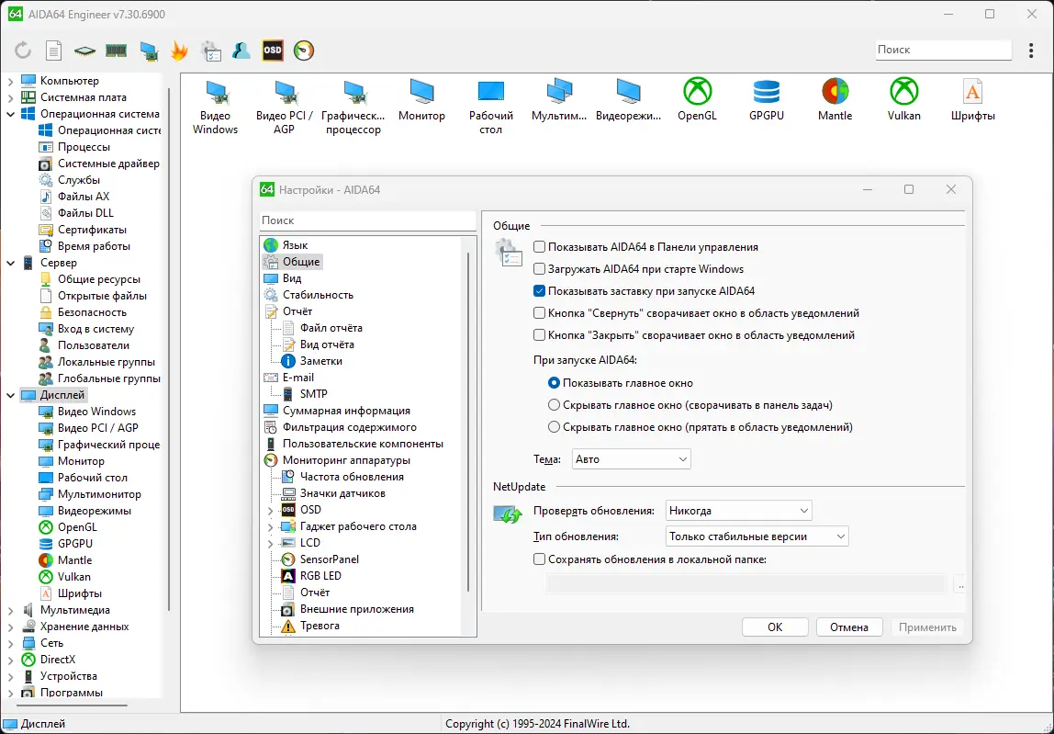The image size is (1054, 734).
Task: Open the three-dot menu in main window
Action: click(x=1031, y=51)
